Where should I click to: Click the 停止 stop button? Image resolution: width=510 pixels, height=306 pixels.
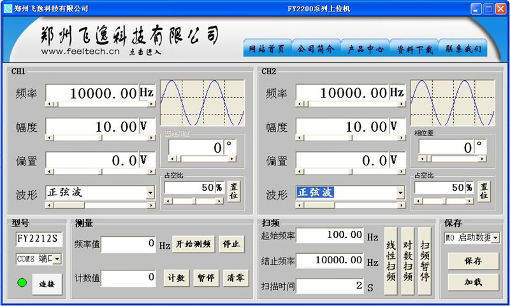[x=231, y=244]
